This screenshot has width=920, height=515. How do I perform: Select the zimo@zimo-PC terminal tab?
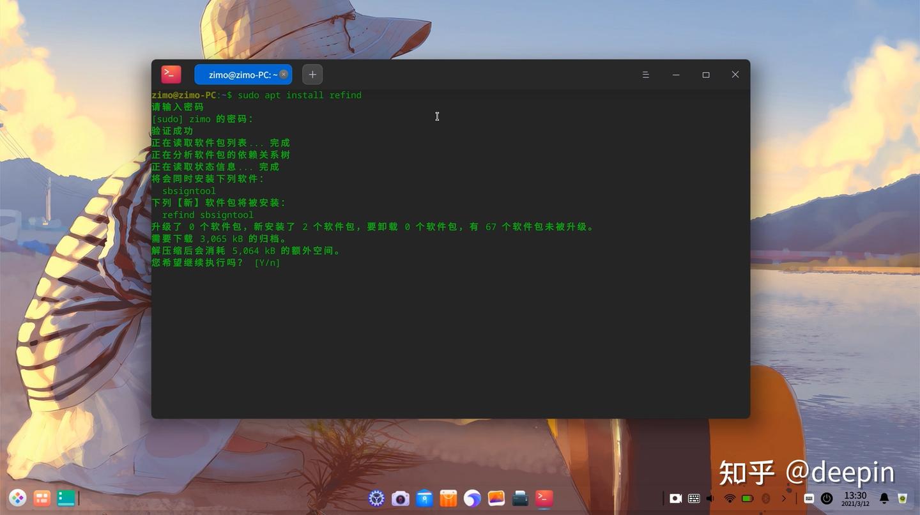(243, 75)
